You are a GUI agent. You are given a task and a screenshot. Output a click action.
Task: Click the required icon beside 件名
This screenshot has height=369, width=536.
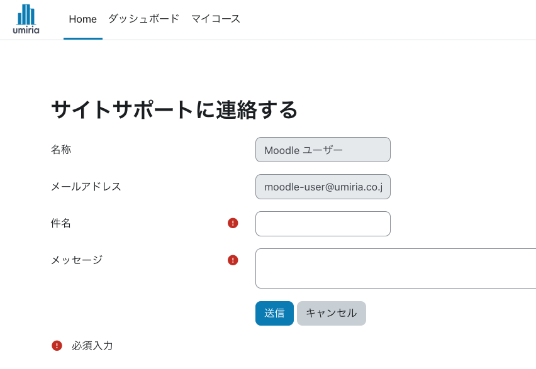point(233,223)
